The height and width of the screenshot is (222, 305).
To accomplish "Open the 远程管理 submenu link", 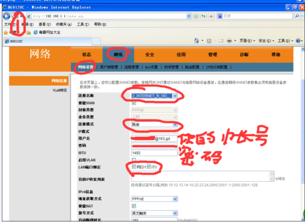I will click(x=132, y=67).
